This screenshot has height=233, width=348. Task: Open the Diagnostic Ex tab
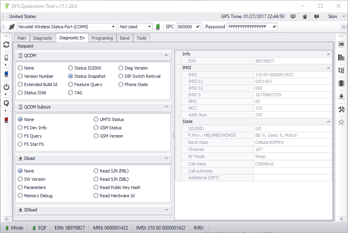pyautogui.click(x=72, y=38)
